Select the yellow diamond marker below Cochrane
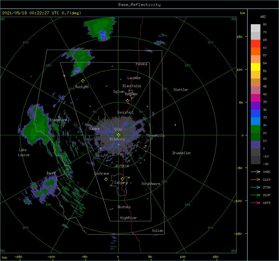This screenshot has width=279, height=261. click(x=106, y=179)
